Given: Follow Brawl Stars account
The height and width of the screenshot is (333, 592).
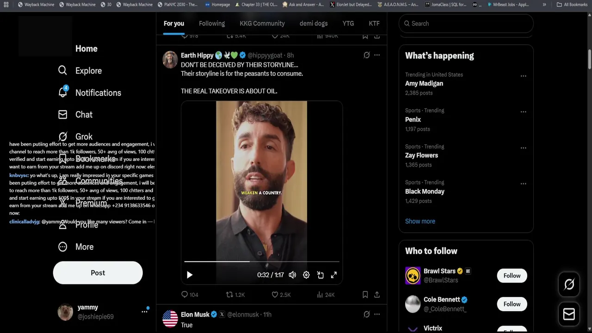Looking at the screenshot, I should 512,276.
